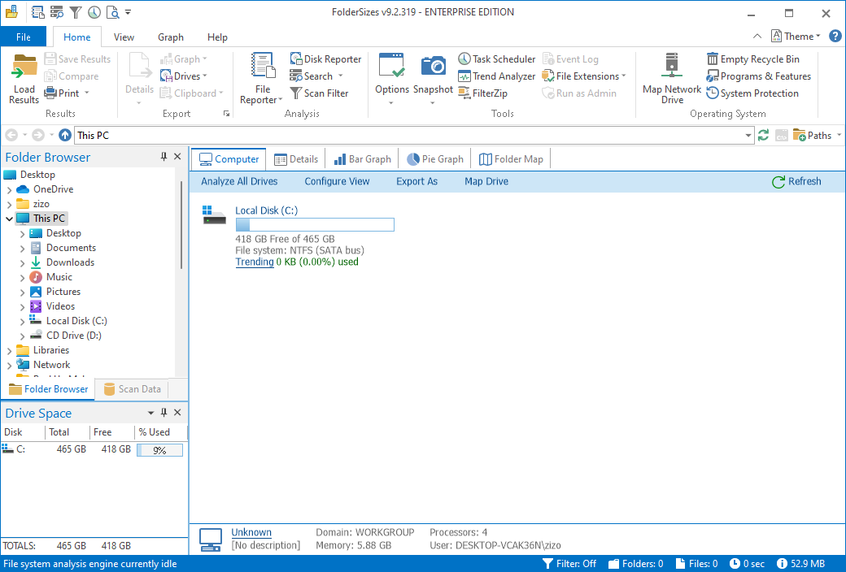846x572 pixels.
Task: Expand the Documents tree node
Action: 22,248
